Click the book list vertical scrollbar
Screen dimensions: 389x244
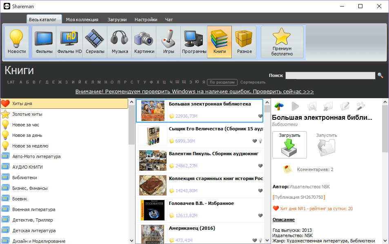pos(267,171)
